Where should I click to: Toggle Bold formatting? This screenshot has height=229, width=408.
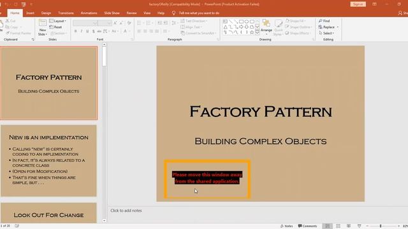click(x=75, y=31)
